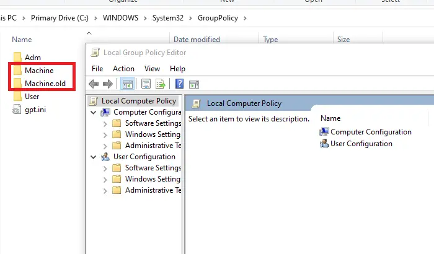Open the View menu
The height and width of the screenshot is (254, 434).
tap(152, 69)
